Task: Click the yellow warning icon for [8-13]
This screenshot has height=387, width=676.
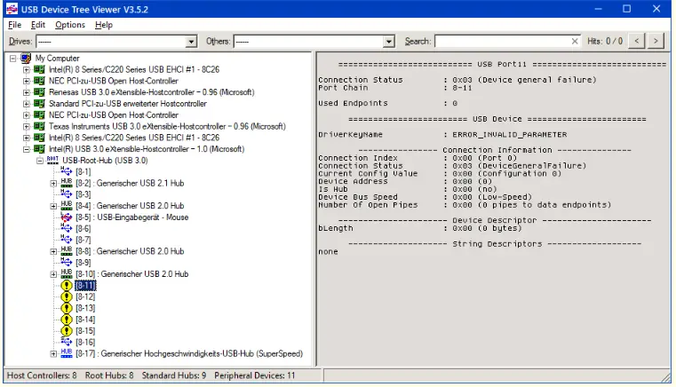Action: (x=67, y=308)
